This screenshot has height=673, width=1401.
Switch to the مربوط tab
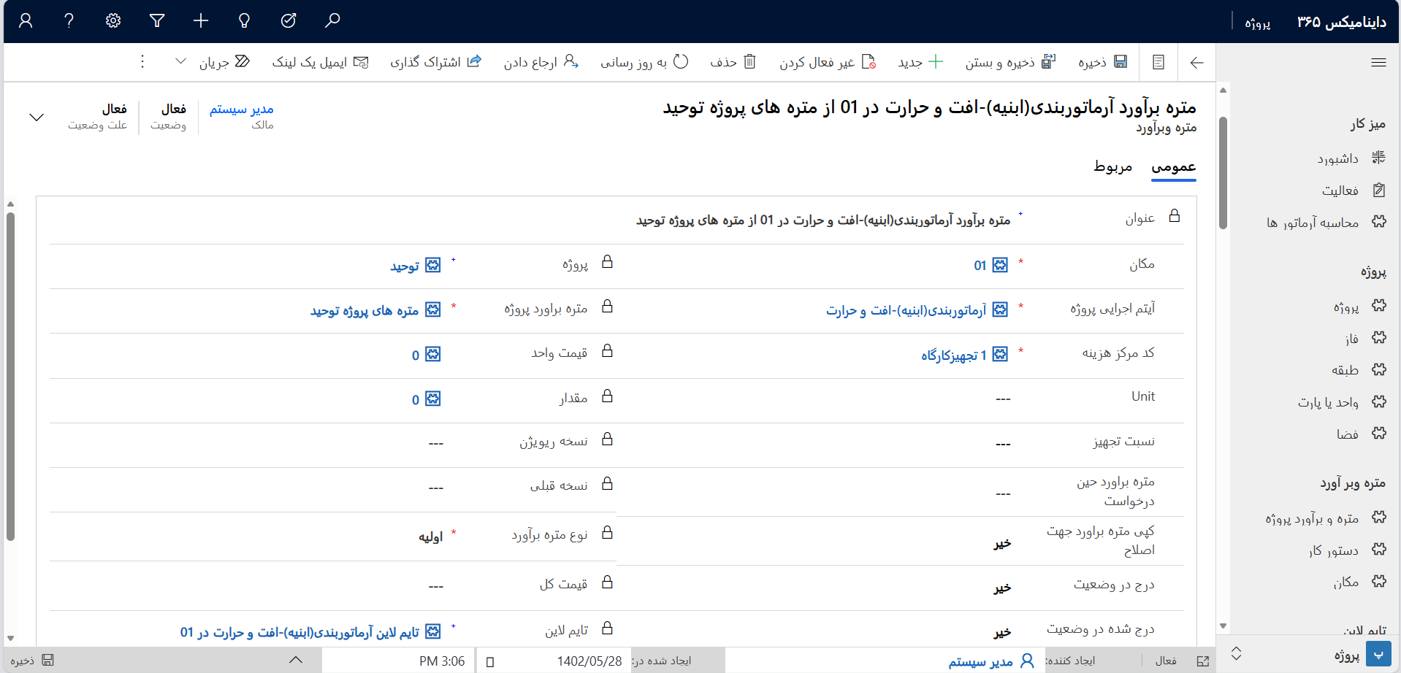pos(1112,166)
